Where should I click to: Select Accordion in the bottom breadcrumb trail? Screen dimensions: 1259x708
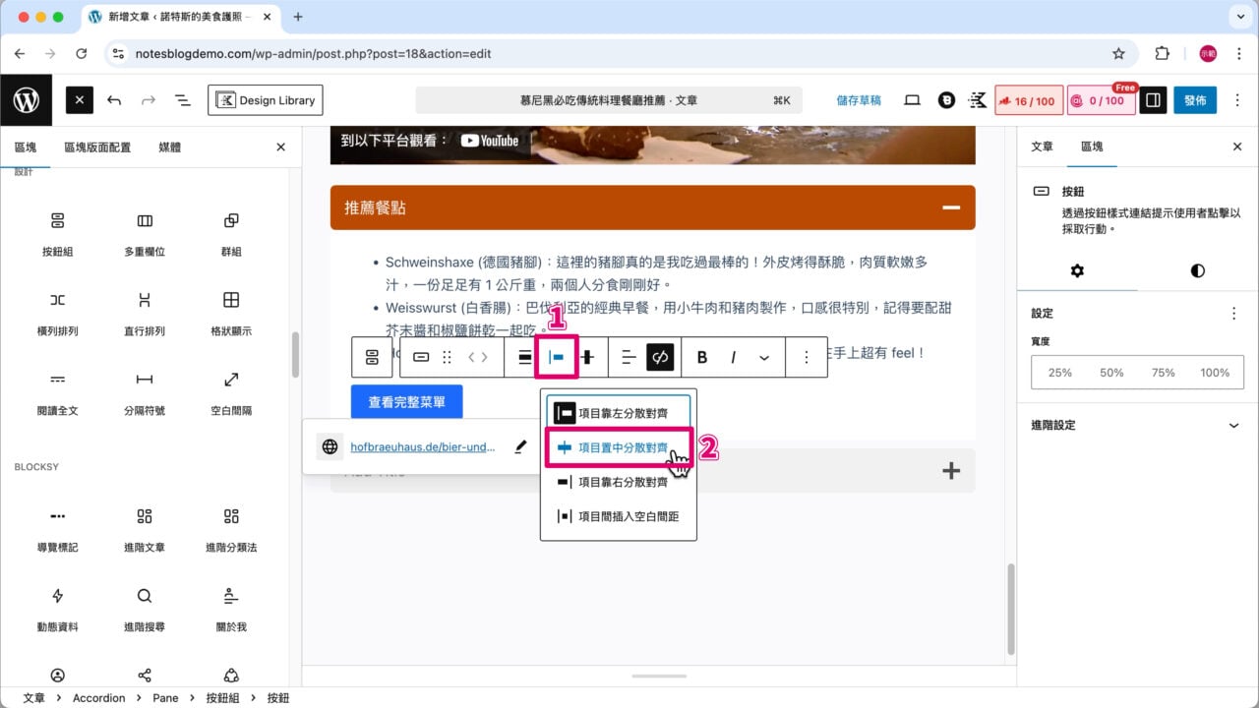[98, 697]
